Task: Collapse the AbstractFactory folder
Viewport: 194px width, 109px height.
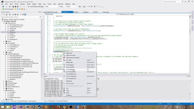Action: coord(4,23)
